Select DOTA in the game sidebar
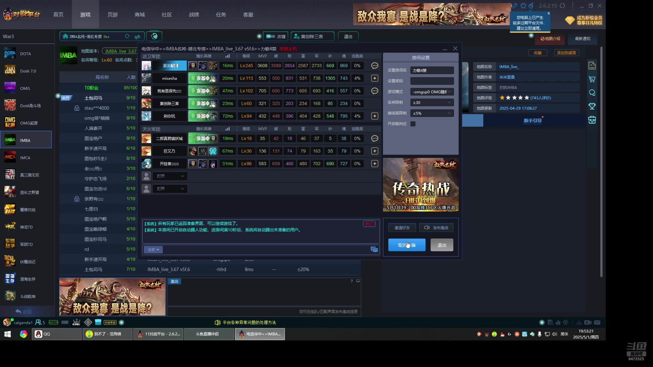Image resolution: width=653 pixels, height=367 pixels. click(x=26, y=54)
